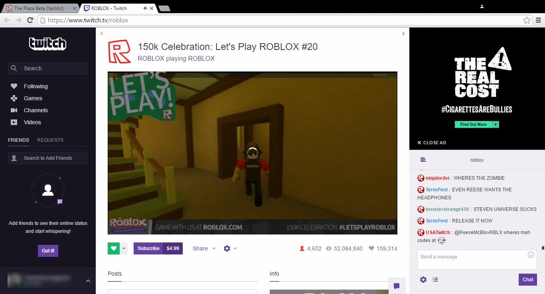Click the Subscribe $4.99 button
The height and width of the screenshot is (294, 545).
(x=158, y=249)
